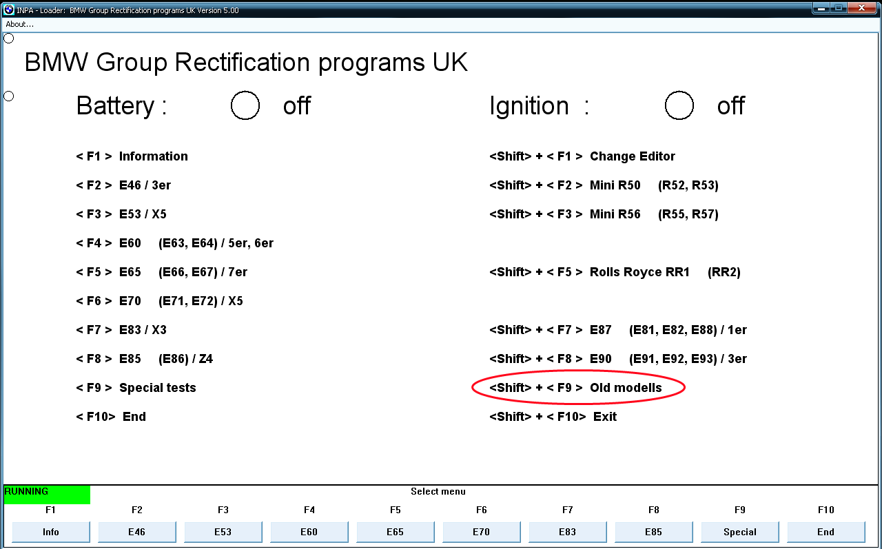The image size is (882, 549).
Task: Click the E53 button in bottom bar
Action: 223,532
